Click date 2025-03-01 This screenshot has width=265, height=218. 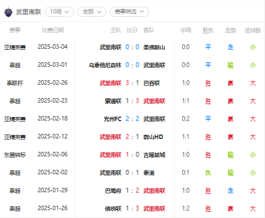(x=53, y=64)
